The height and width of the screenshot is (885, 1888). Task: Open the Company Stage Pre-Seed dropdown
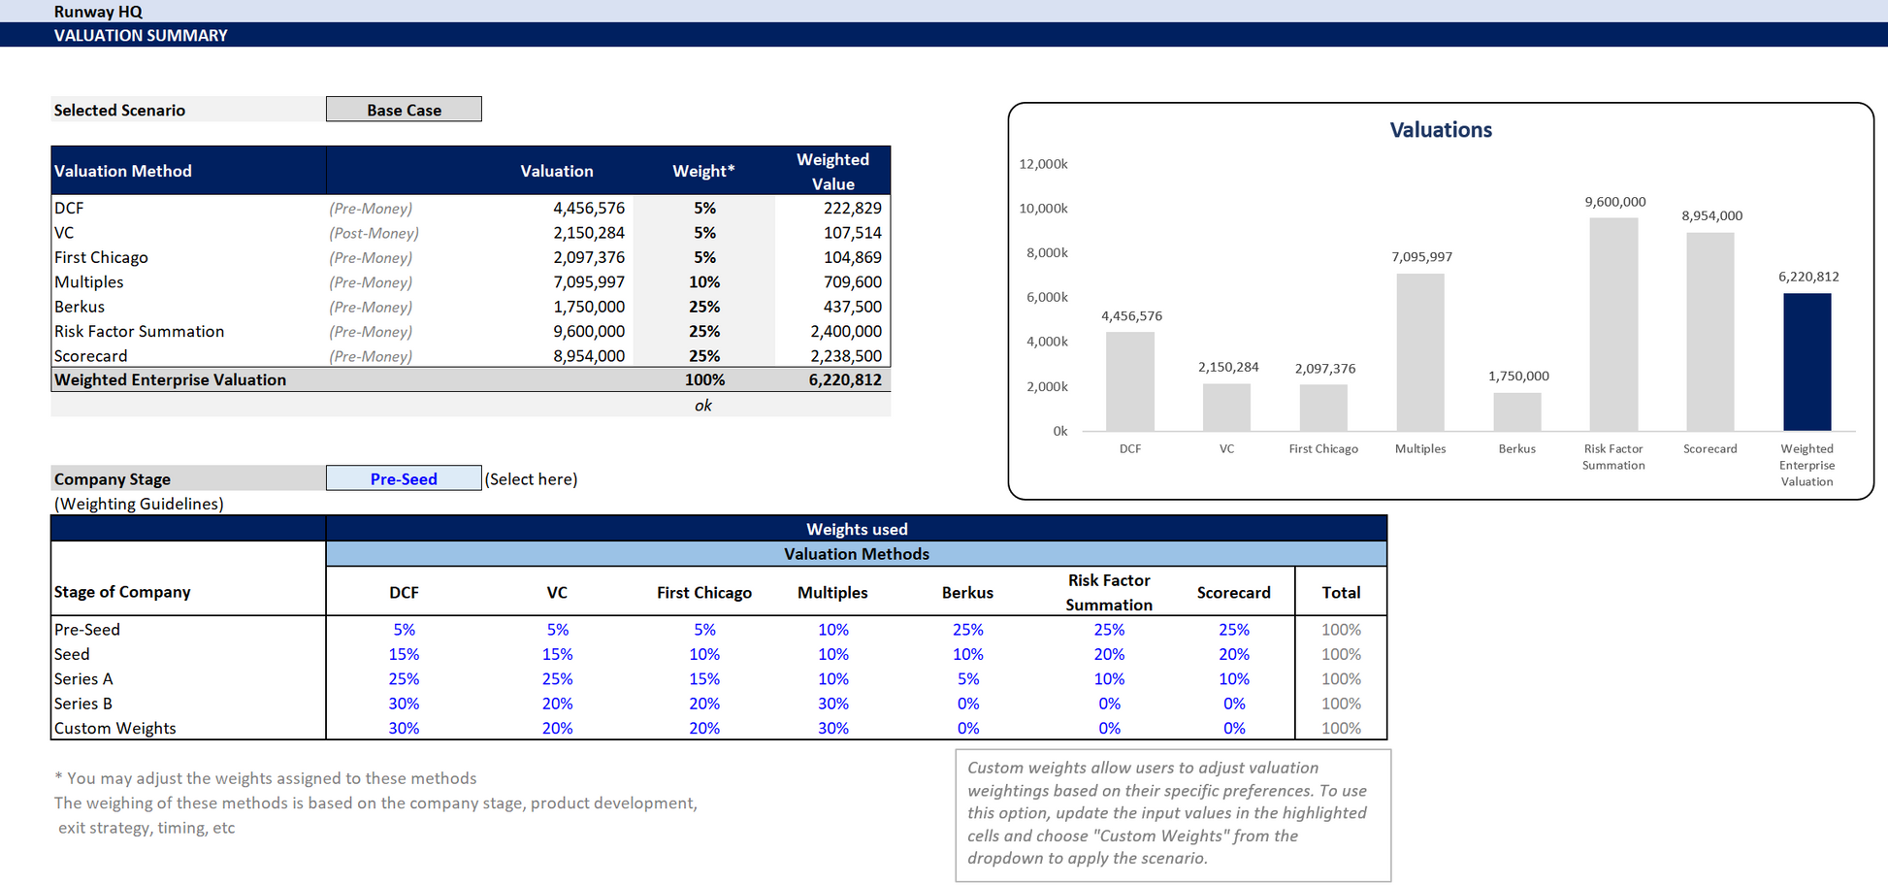click(x=404, y=478)
